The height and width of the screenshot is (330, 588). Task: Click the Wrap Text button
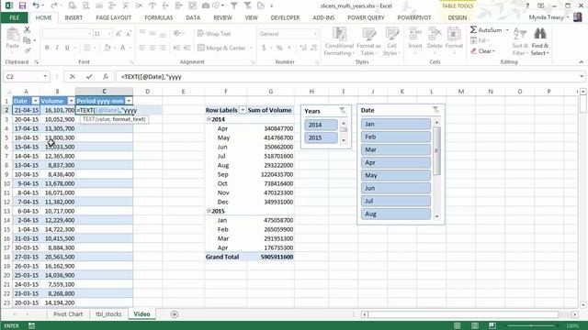click(214, 34)
